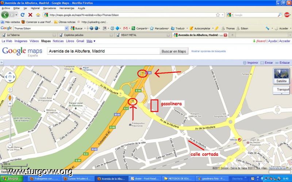The height and width of the screenshot is (182, 292).
Task: Switch to Satélite map view
Action: tap(281, 76)
